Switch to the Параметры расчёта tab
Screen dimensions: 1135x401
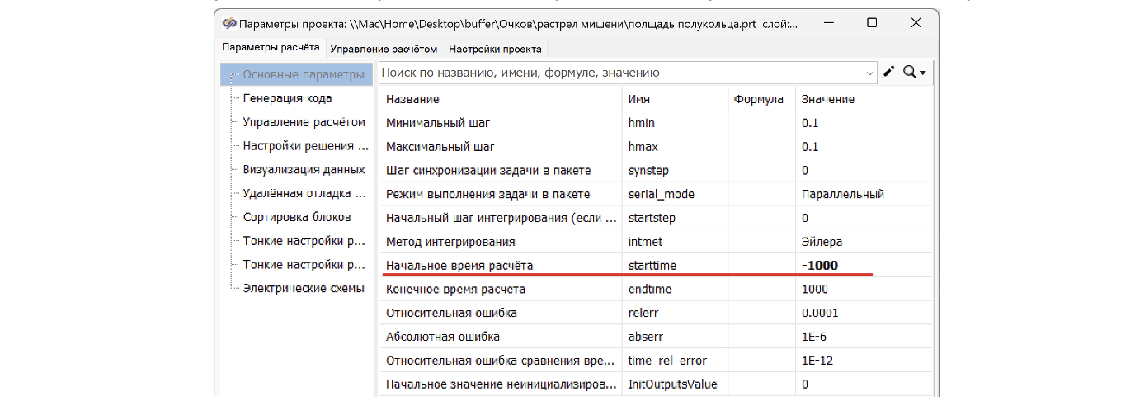click(x=271, y=48)
